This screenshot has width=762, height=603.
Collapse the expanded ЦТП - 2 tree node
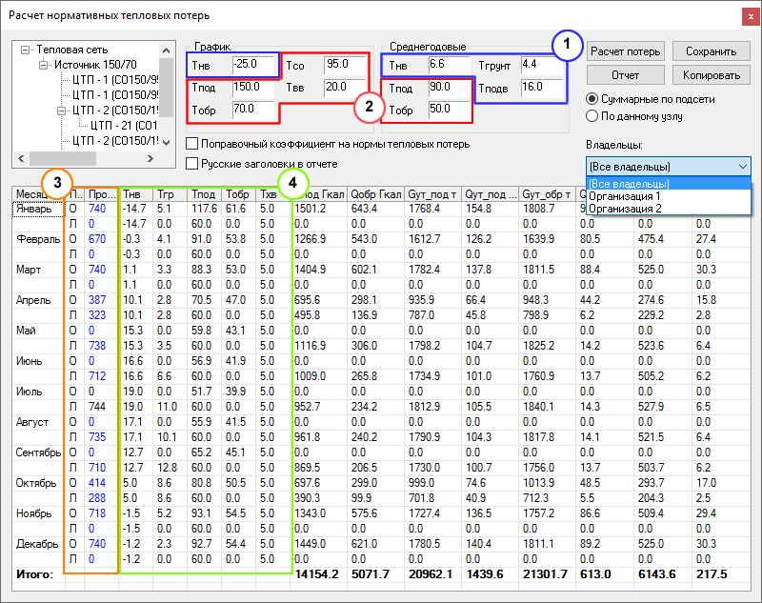pyautogui.click(x=61, y=111)
